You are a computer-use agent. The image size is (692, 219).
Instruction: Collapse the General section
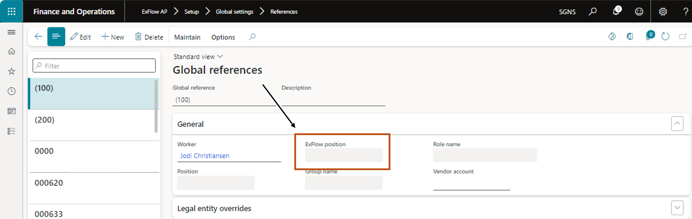(x=677, y=124)
